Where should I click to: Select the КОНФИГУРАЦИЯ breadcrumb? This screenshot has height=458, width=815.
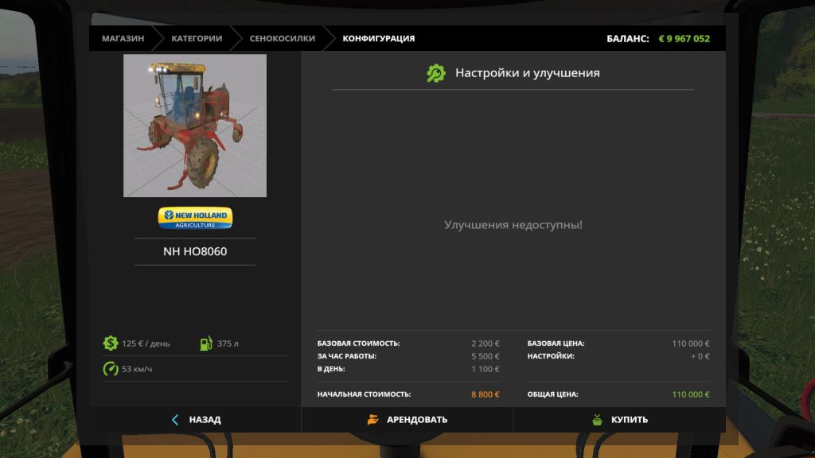point(378,38)
